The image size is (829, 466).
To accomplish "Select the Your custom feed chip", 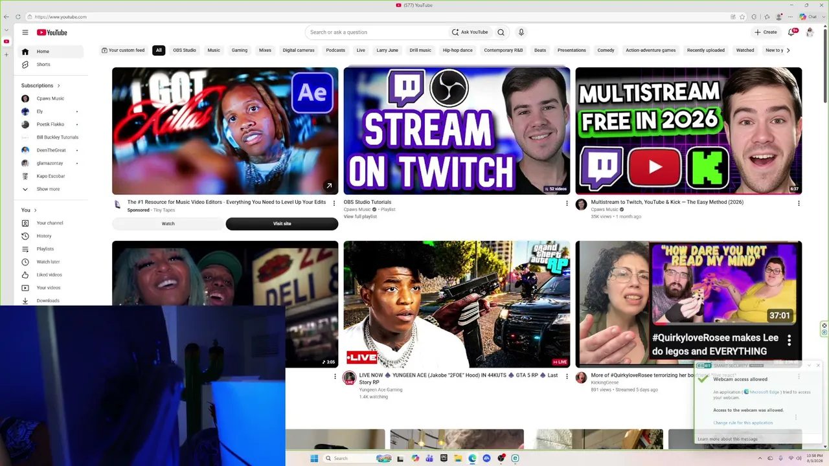I will 123,50.
